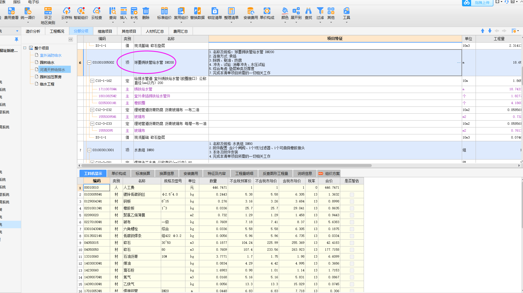Open the 组价方案 tab
The image size is (523, 293).
tap(329, 174)
